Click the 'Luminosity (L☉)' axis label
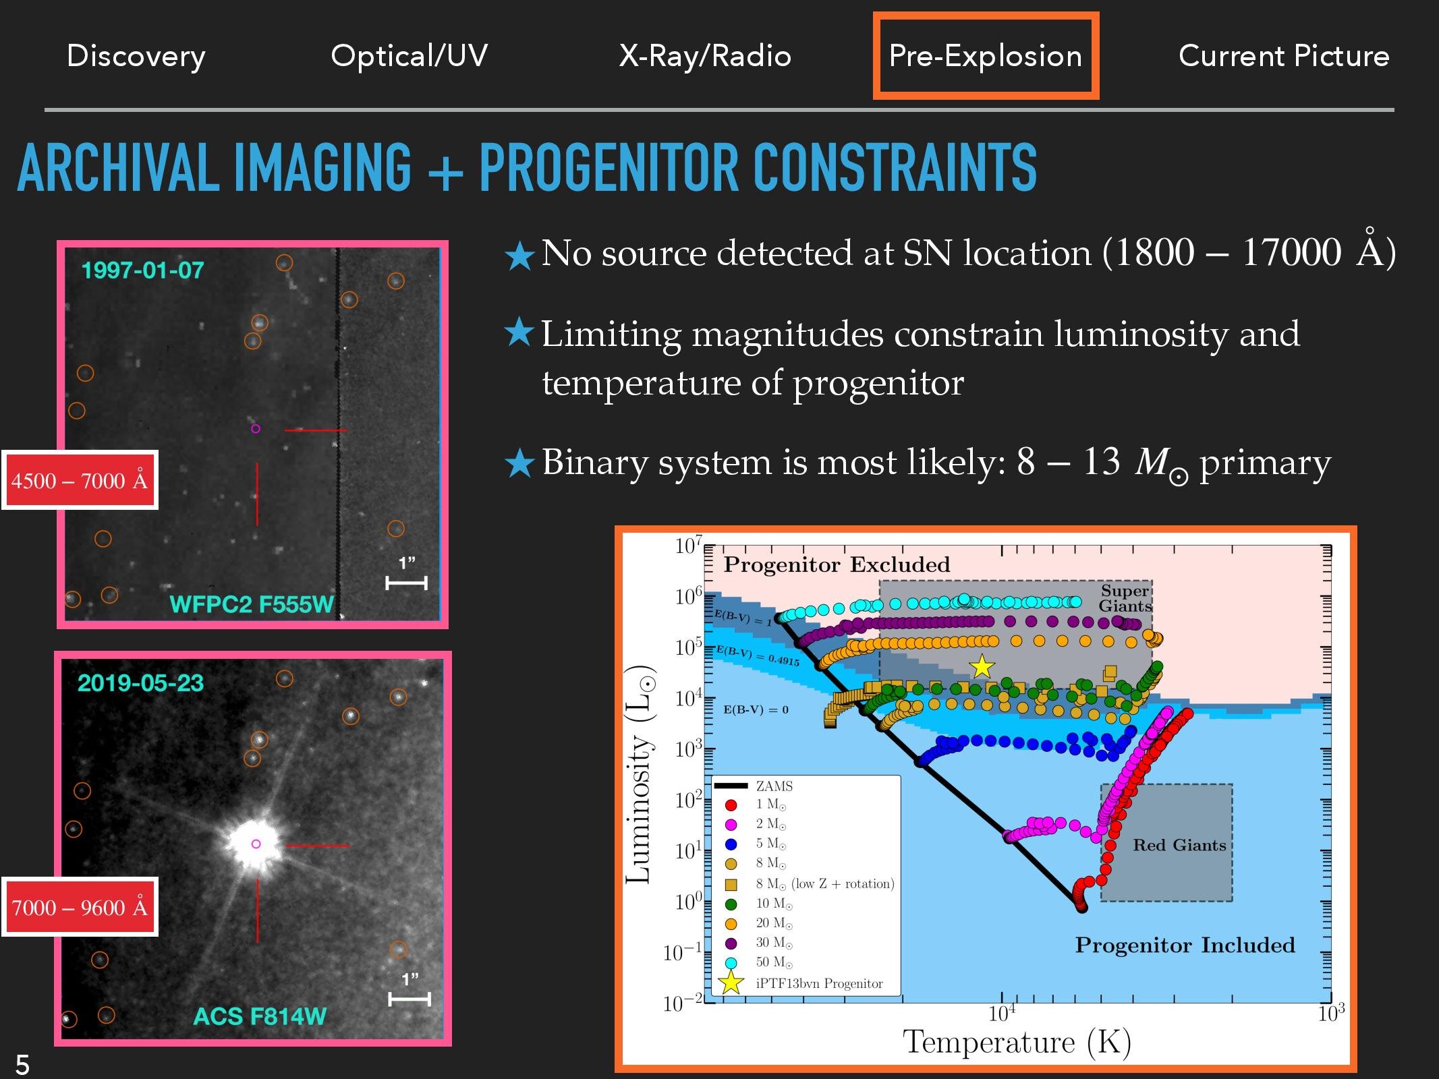Image resolution: width=1439 pixels, height=1079 pixels. pyautogui.click(x=638, y=774)
